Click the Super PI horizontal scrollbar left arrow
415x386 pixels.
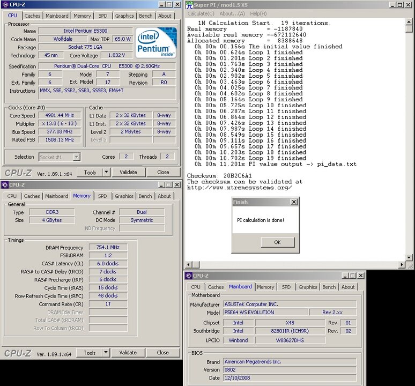click(189, 264)
